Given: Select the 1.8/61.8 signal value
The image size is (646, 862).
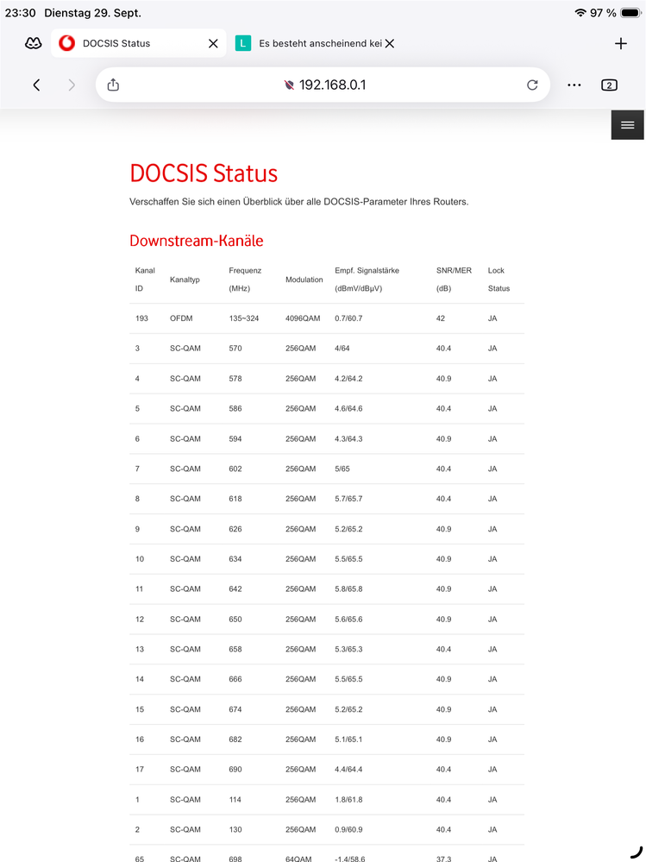Looking at the screenshot, I should [x=348, y=799].
